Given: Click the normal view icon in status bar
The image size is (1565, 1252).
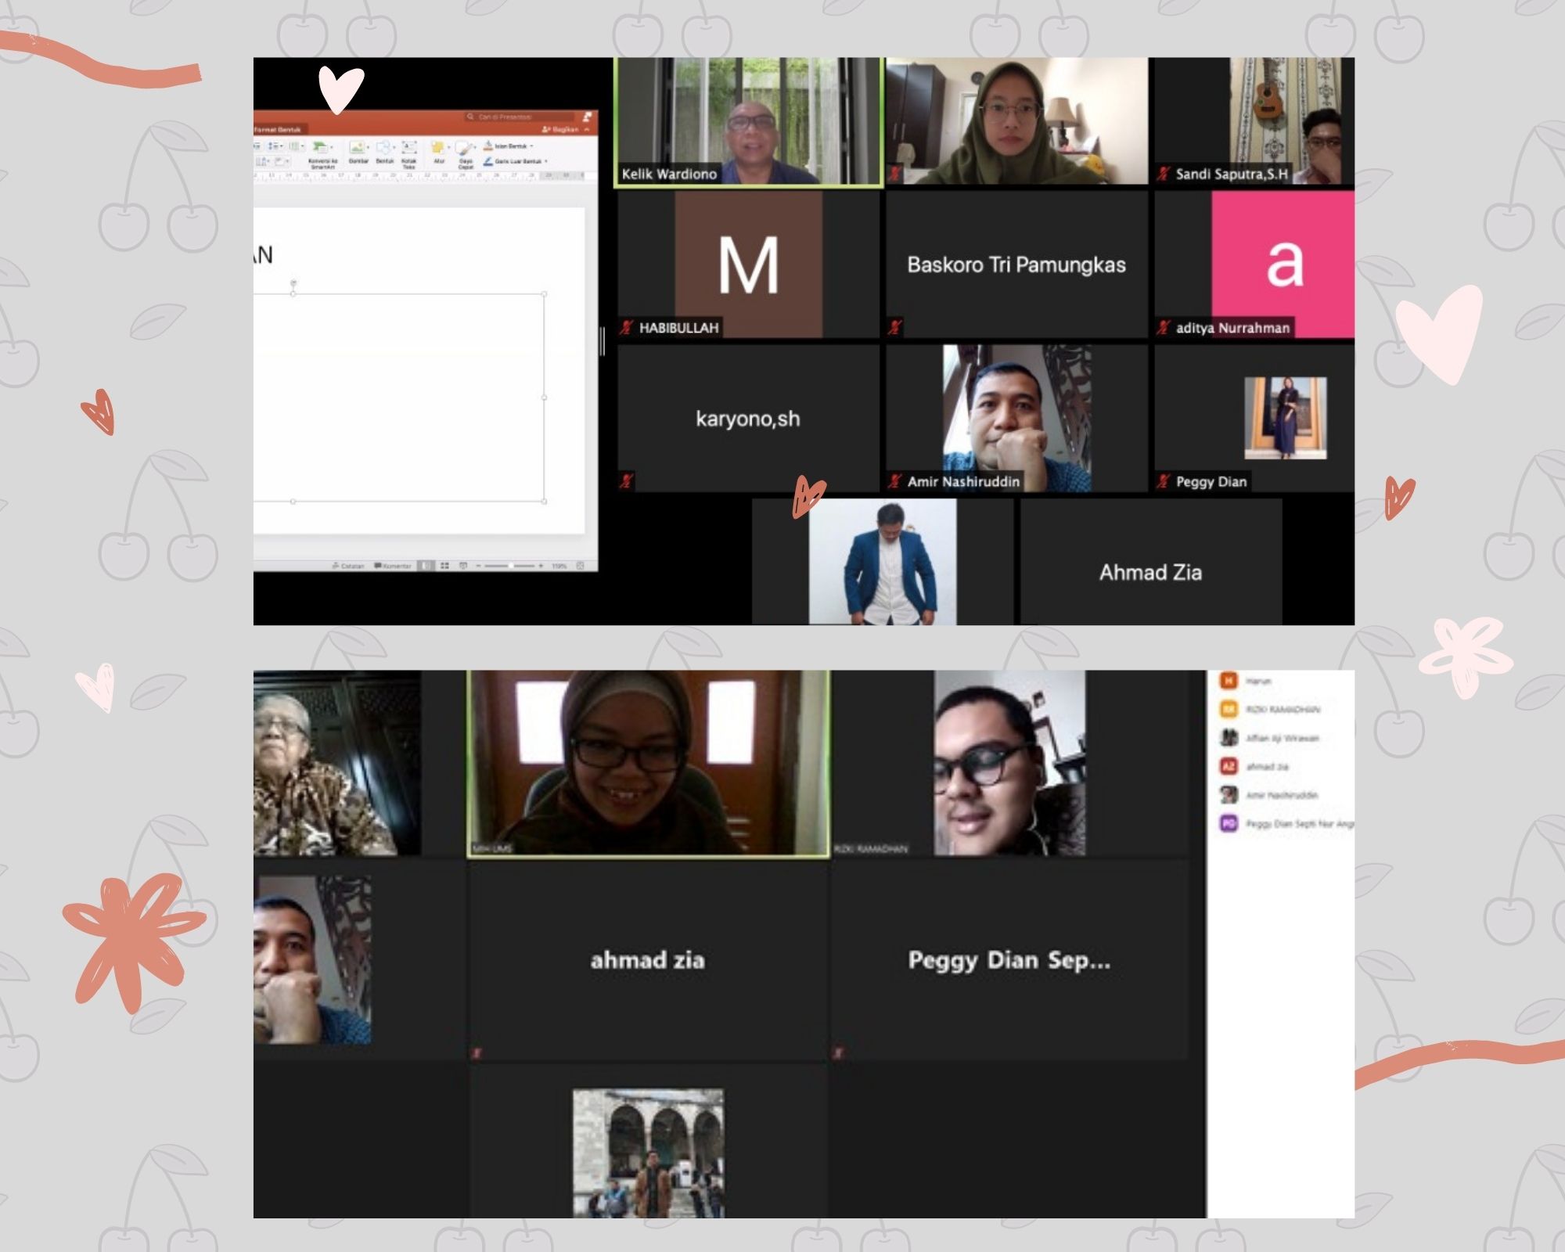Looking at the screenshot, I should pos(426,566).
